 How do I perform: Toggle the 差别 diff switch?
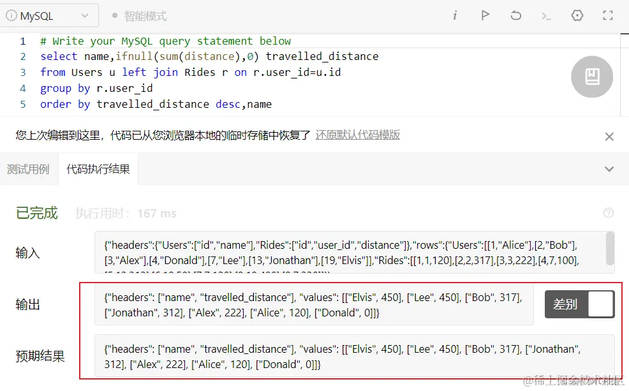579,304
